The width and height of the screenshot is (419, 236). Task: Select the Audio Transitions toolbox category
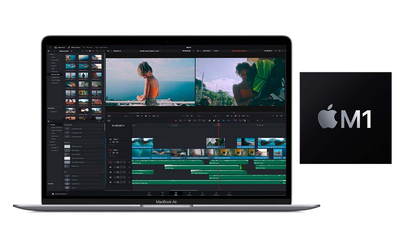click(x=57, y=130)
